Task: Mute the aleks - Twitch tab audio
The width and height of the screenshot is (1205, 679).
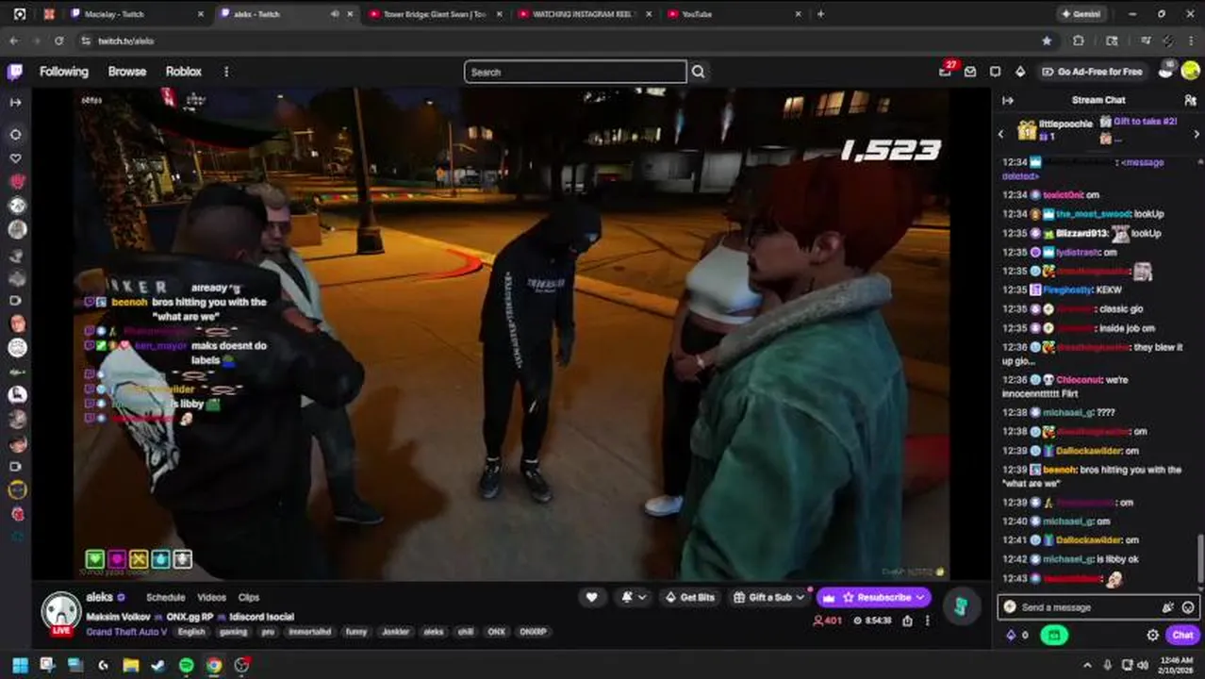Action: [335, 14]
